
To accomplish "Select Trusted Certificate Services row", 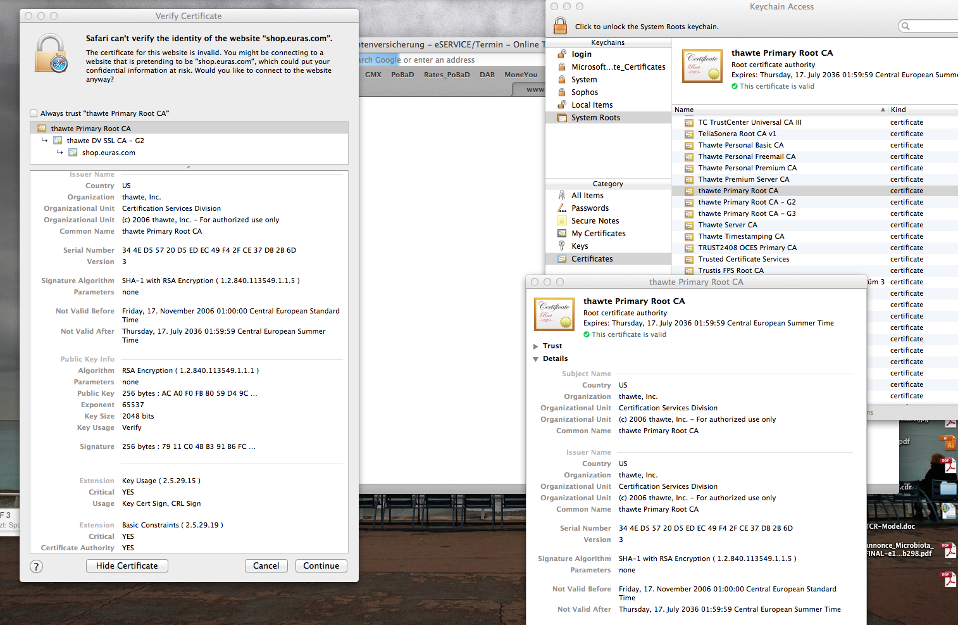I will pos(815,259).
